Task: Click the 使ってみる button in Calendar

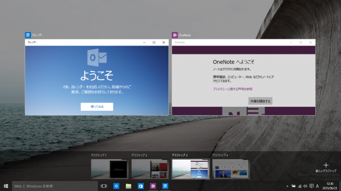Action: pos(97,107)
